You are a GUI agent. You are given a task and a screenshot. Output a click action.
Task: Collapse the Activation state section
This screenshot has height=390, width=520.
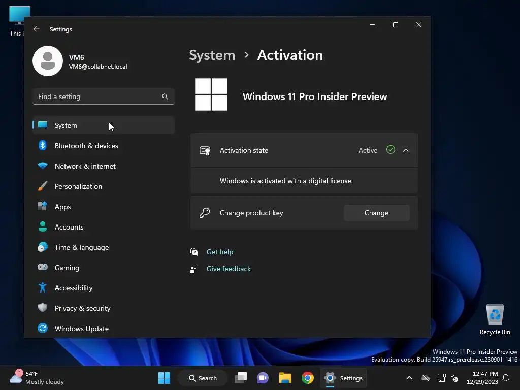406,150
